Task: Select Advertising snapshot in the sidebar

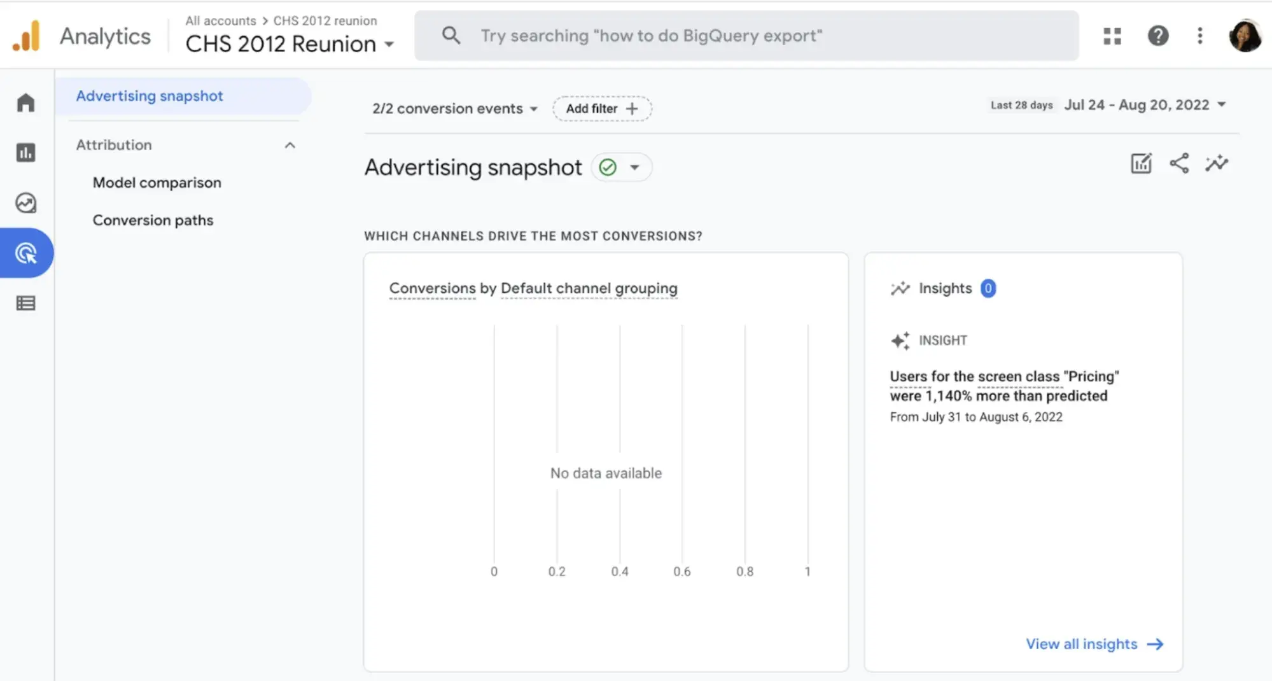Action: click(183, 96)
